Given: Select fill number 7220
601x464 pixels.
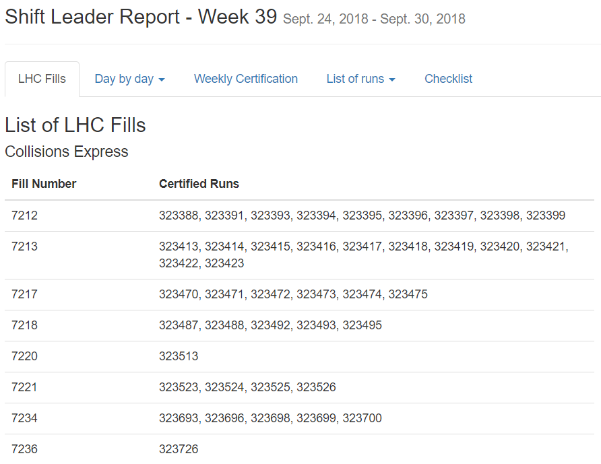Looking at the screenshot, I should coord(24,356).
